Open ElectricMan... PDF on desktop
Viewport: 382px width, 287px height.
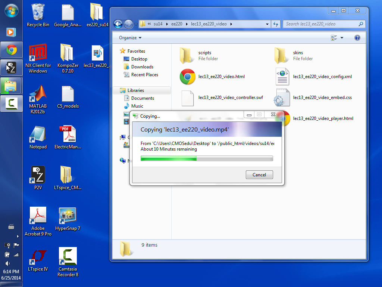68,138
